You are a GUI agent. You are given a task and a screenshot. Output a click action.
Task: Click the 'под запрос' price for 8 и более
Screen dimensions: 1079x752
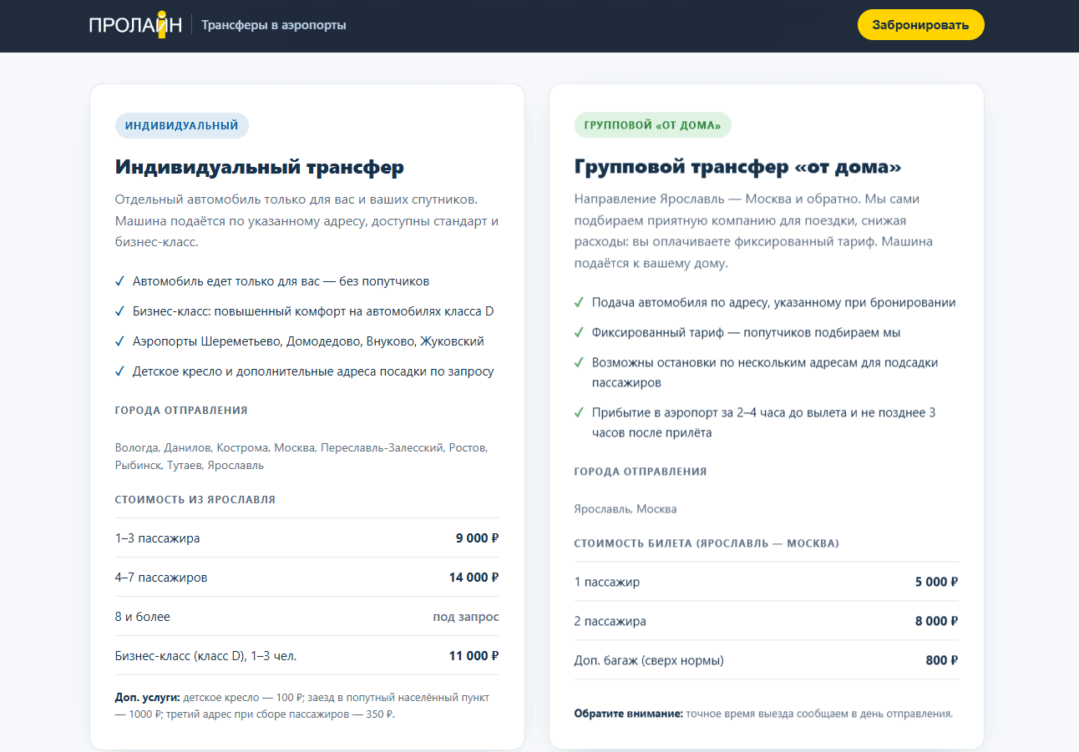466,617
